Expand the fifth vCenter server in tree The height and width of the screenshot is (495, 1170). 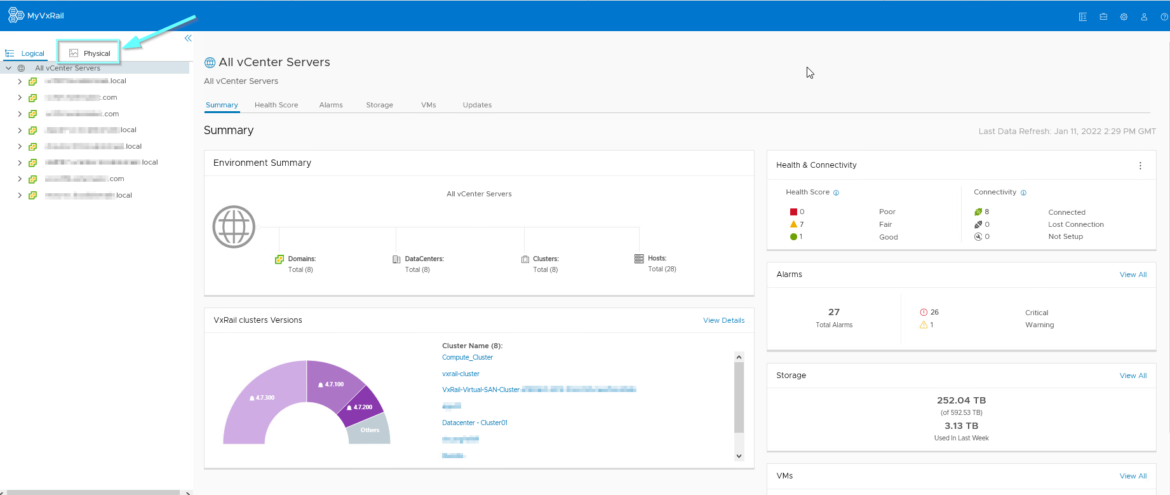pos(20,146)
